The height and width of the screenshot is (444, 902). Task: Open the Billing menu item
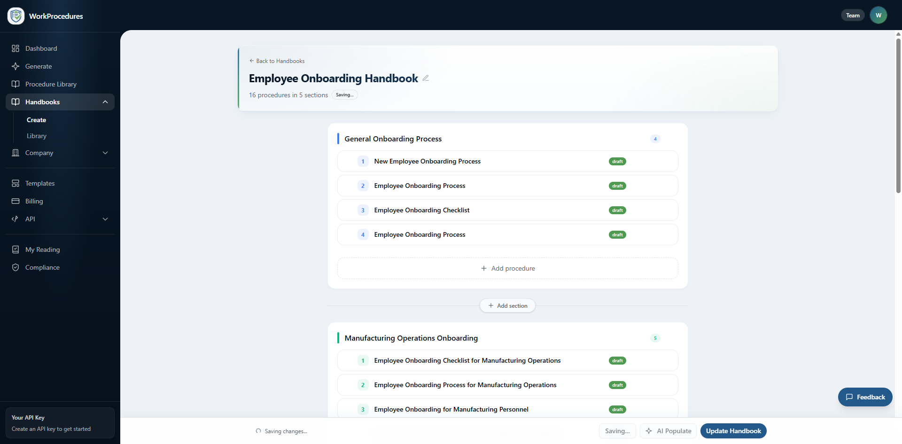point(60,201)
